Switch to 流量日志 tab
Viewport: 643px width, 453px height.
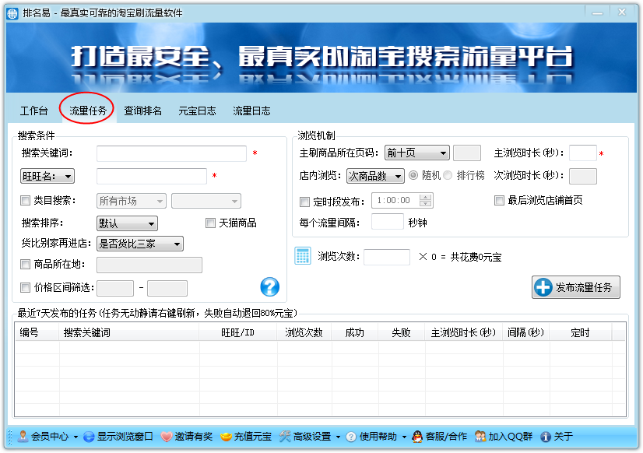tap(251, 111)
